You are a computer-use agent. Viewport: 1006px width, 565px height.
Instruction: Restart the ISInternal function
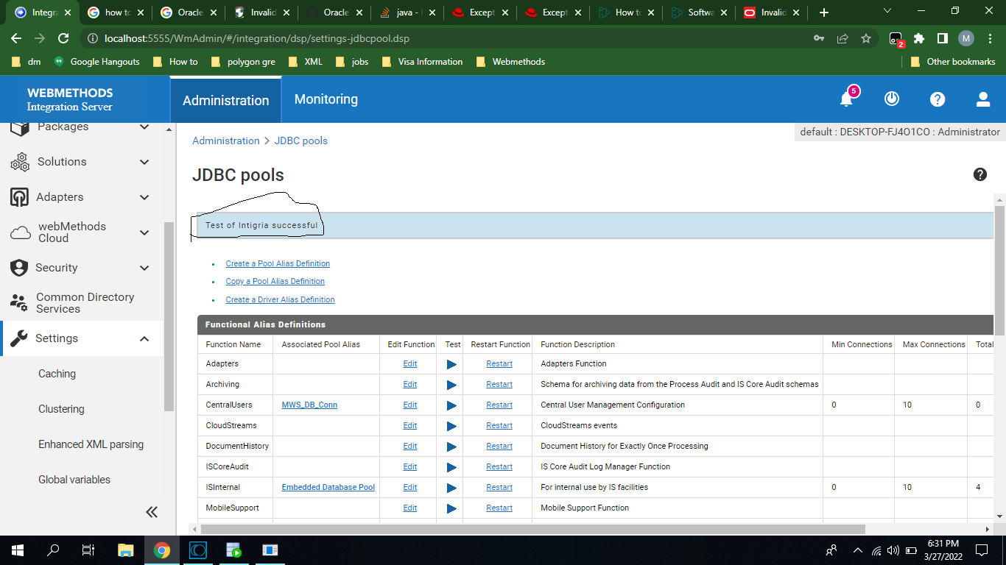[x=499, y=487]
